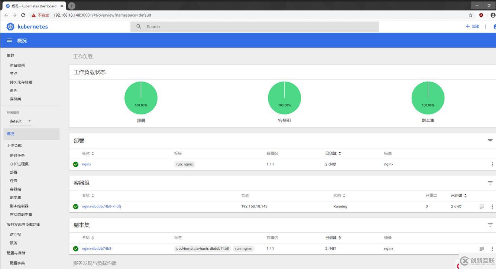This screenshot has width=496, height=269.
Task: Sort pods by 名称 column
Action: pos(88,196)
